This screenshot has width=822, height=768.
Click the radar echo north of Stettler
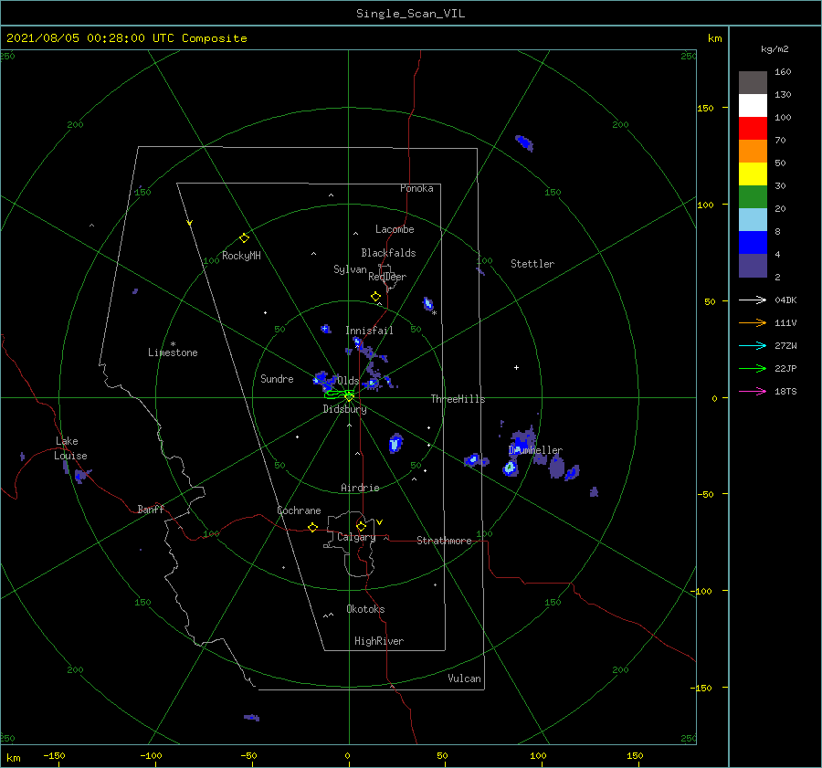524,142
